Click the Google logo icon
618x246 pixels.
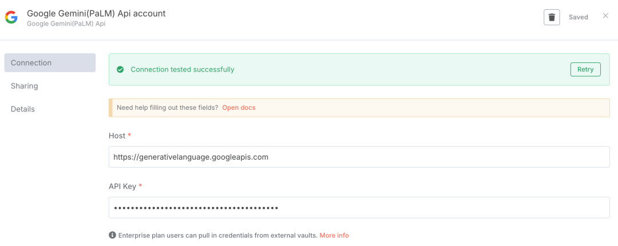pos(11,17)
